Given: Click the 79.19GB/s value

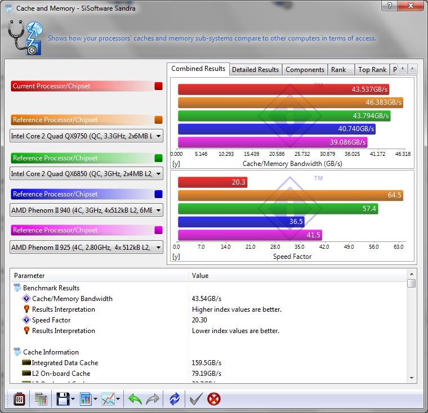Looking at the screenshot, I should pos(207,373).
